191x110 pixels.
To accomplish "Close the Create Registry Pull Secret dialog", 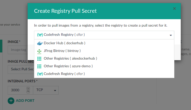I will (174, 8).
